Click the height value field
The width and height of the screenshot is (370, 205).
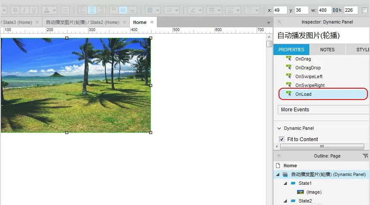click(351, 10)
